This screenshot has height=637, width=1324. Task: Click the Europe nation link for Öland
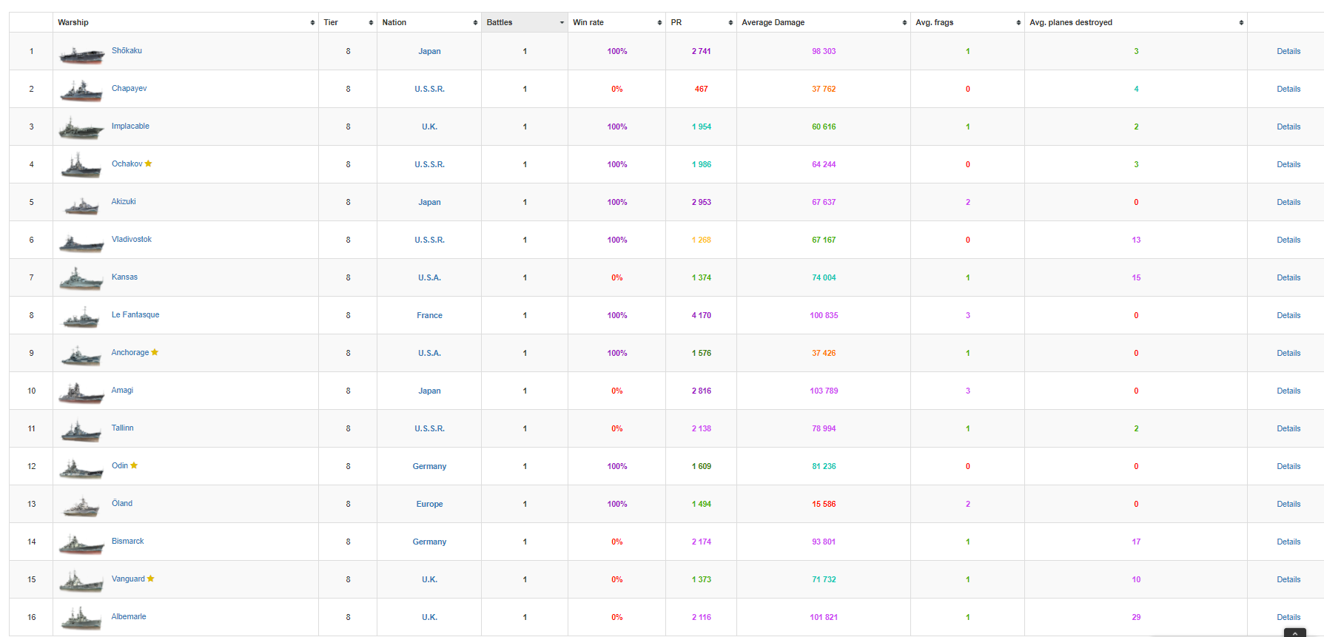(429, 504)
